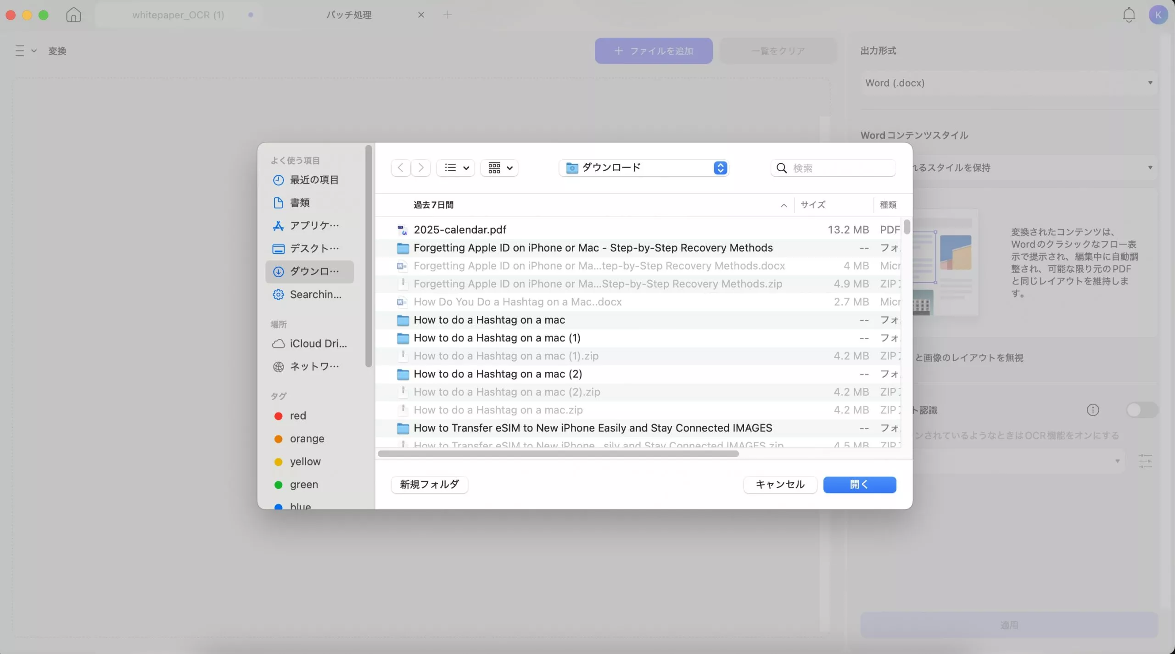
Task: Go forward with the right chevron button
Action: point(420,168)
